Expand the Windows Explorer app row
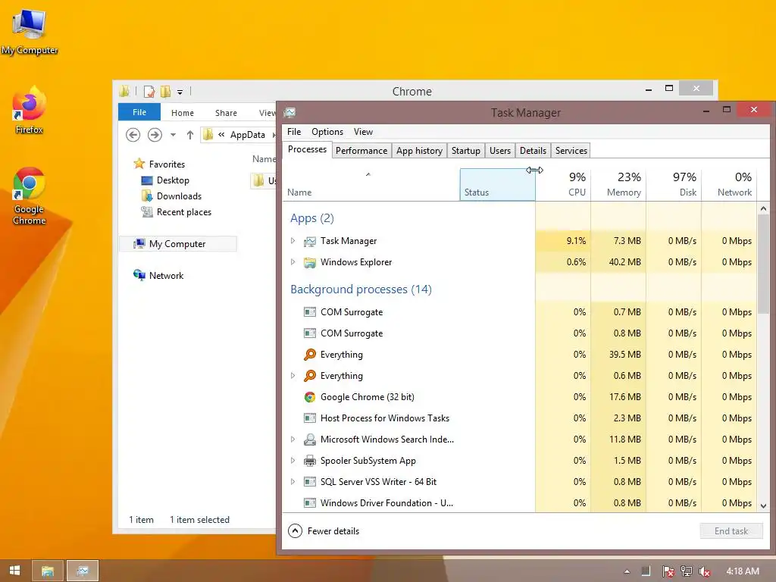The width and height of the screenshot is (776, 582). [293, 262]
